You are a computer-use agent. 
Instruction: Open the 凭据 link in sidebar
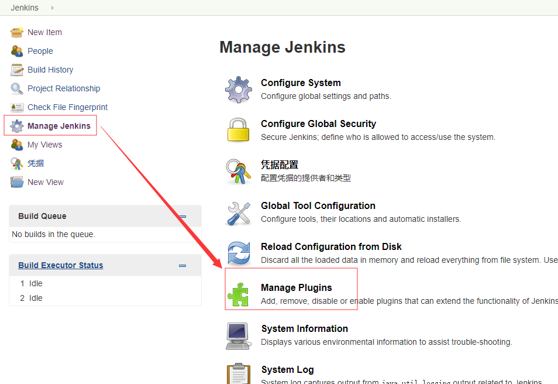(36, 163)
